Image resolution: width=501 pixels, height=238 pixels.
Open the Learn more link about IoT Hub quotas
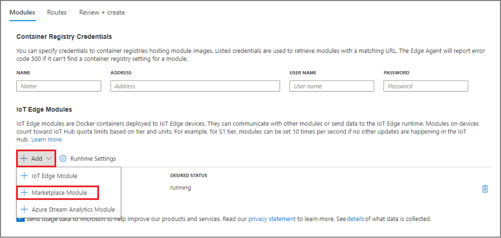click(x=46, y=139)
